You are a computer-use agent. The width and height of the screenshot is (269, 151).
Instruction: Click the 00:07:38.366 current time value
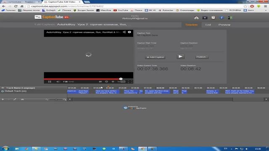(153, 69)
